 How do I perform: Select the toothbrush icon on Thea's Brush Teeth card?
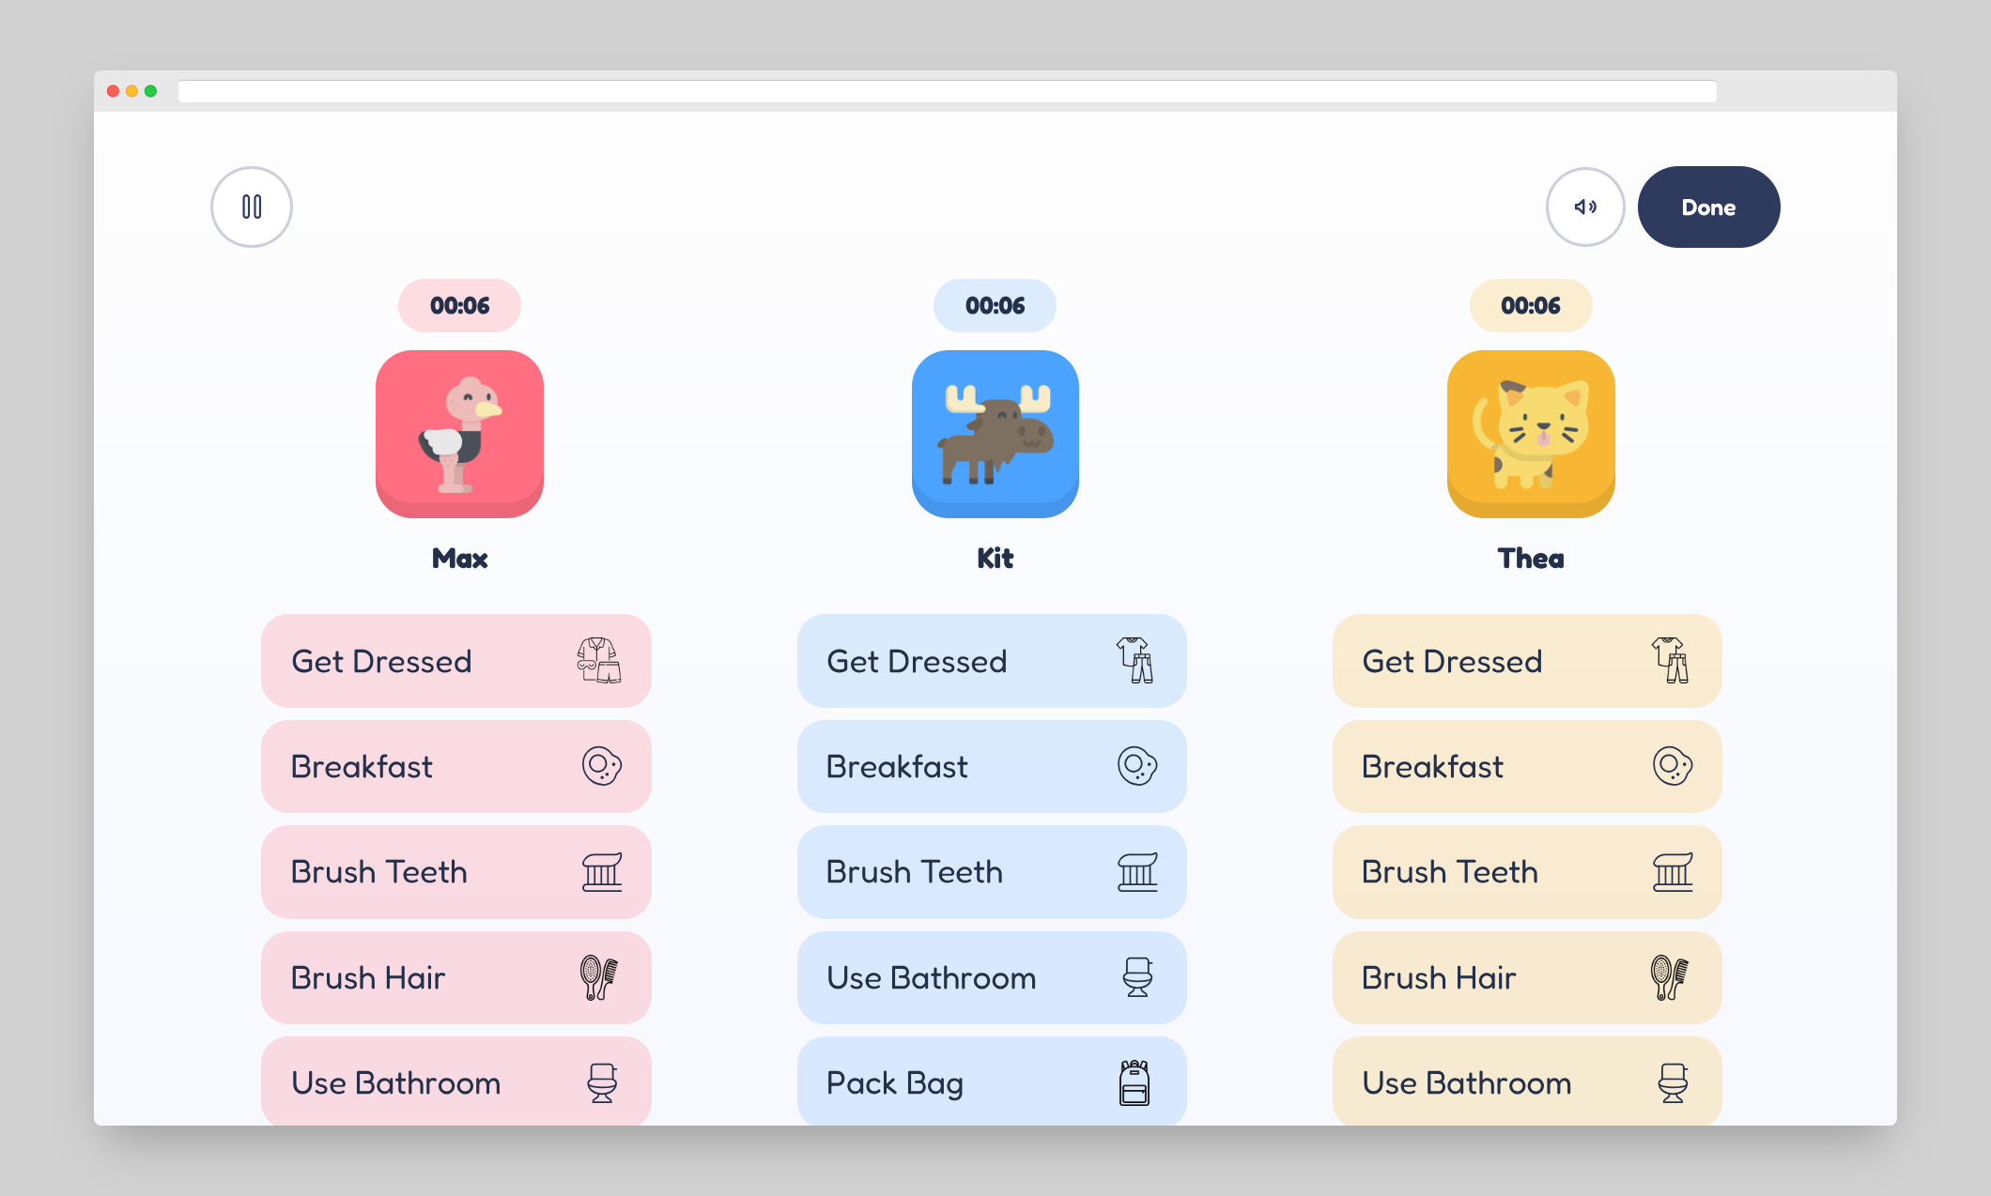(x=1674, y=872)
